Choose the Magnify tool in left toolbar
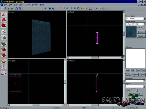 [x=4, y=20]
